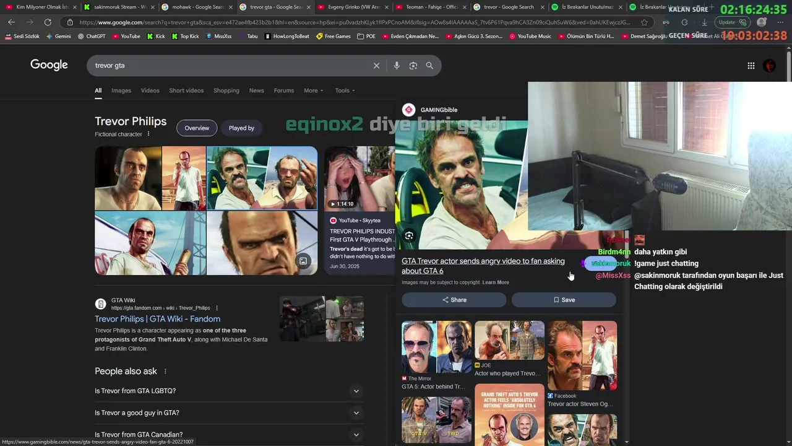Open the Free Games bookmark
Image resolution: width=792 pixels, height=446 pixels.
334,37
